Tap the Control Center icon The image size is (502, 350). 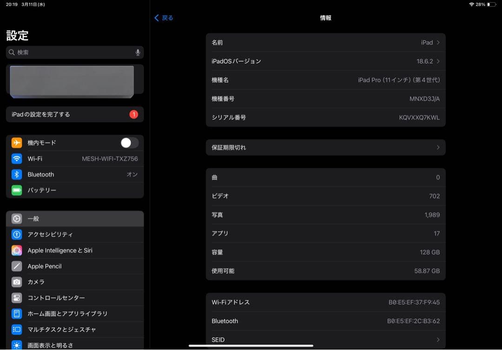17,298
